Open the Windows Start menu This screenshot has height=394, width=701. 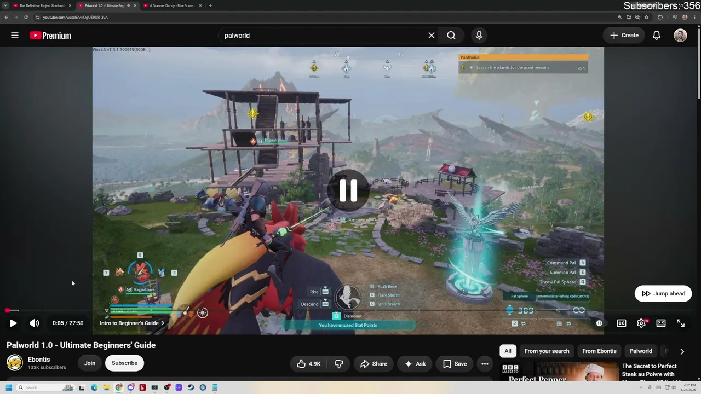click(x=9, y=387)
